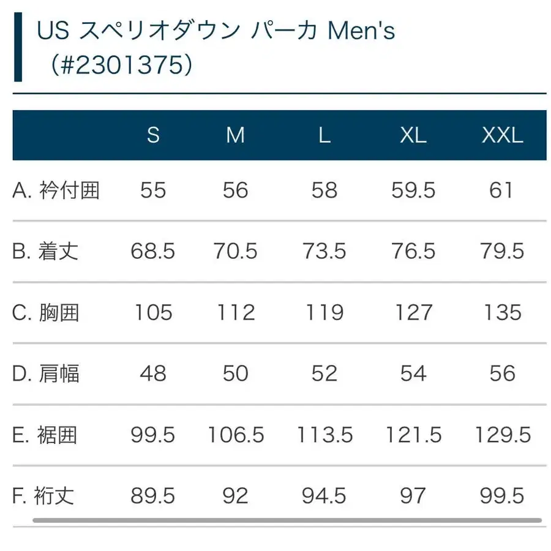Select the 48 shoulder width value for S
Viewport: 551px width, 551px height.
[153, 373]
